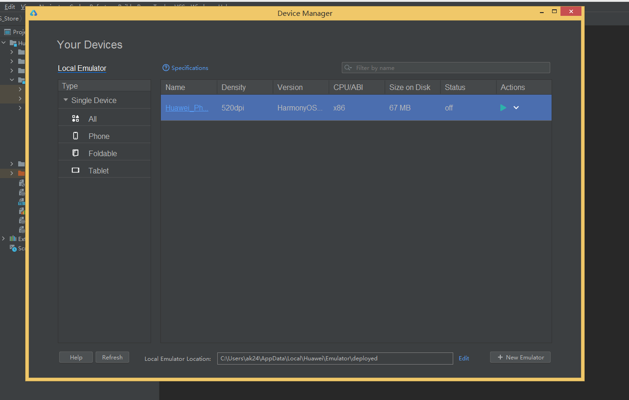This screenshot has width=629, height=400.
Task: Click the New Emulator button
Action: pyautogui.click(x=520, y=357)
